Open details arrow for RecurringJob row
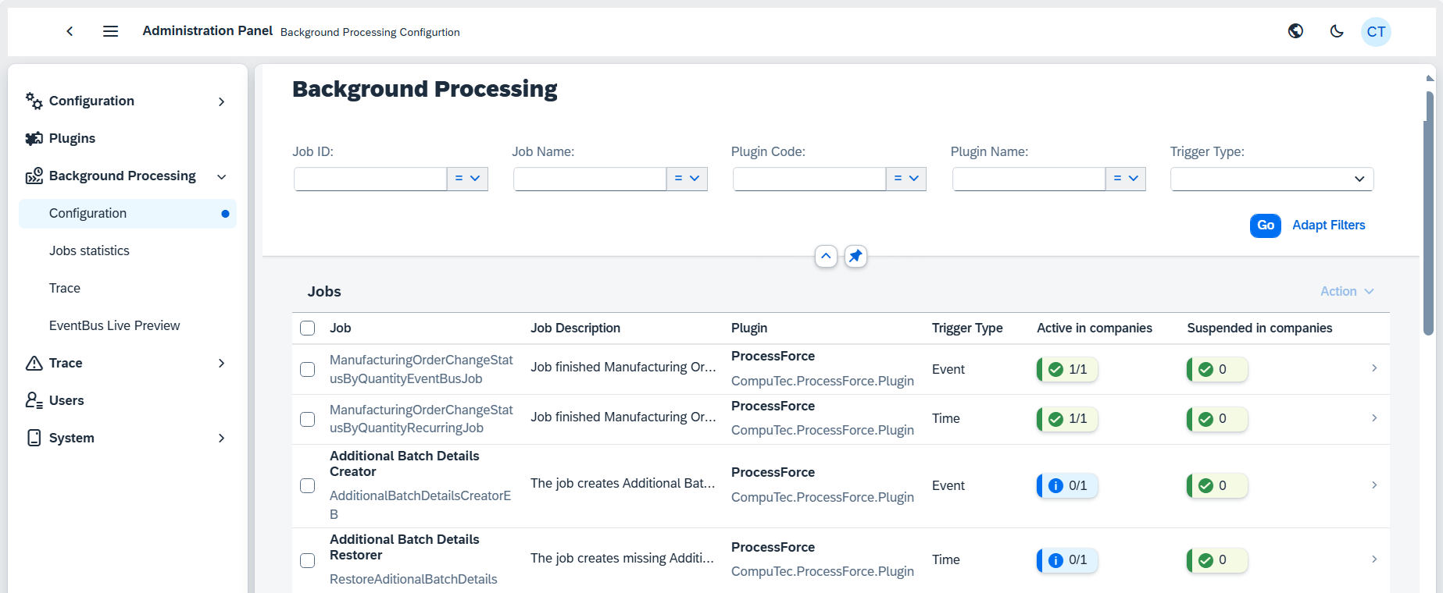1443x593 pixels. click(x=1374, y=418)
